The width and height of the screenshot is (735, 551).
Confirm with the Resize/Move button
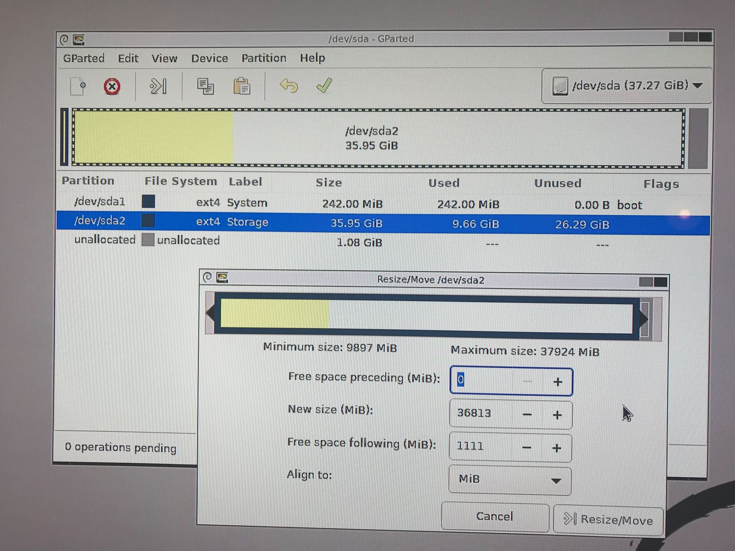click(608, 519)
